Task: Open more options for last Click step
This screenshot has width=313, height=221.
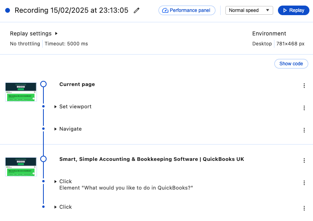Action: tap(304, 208)
